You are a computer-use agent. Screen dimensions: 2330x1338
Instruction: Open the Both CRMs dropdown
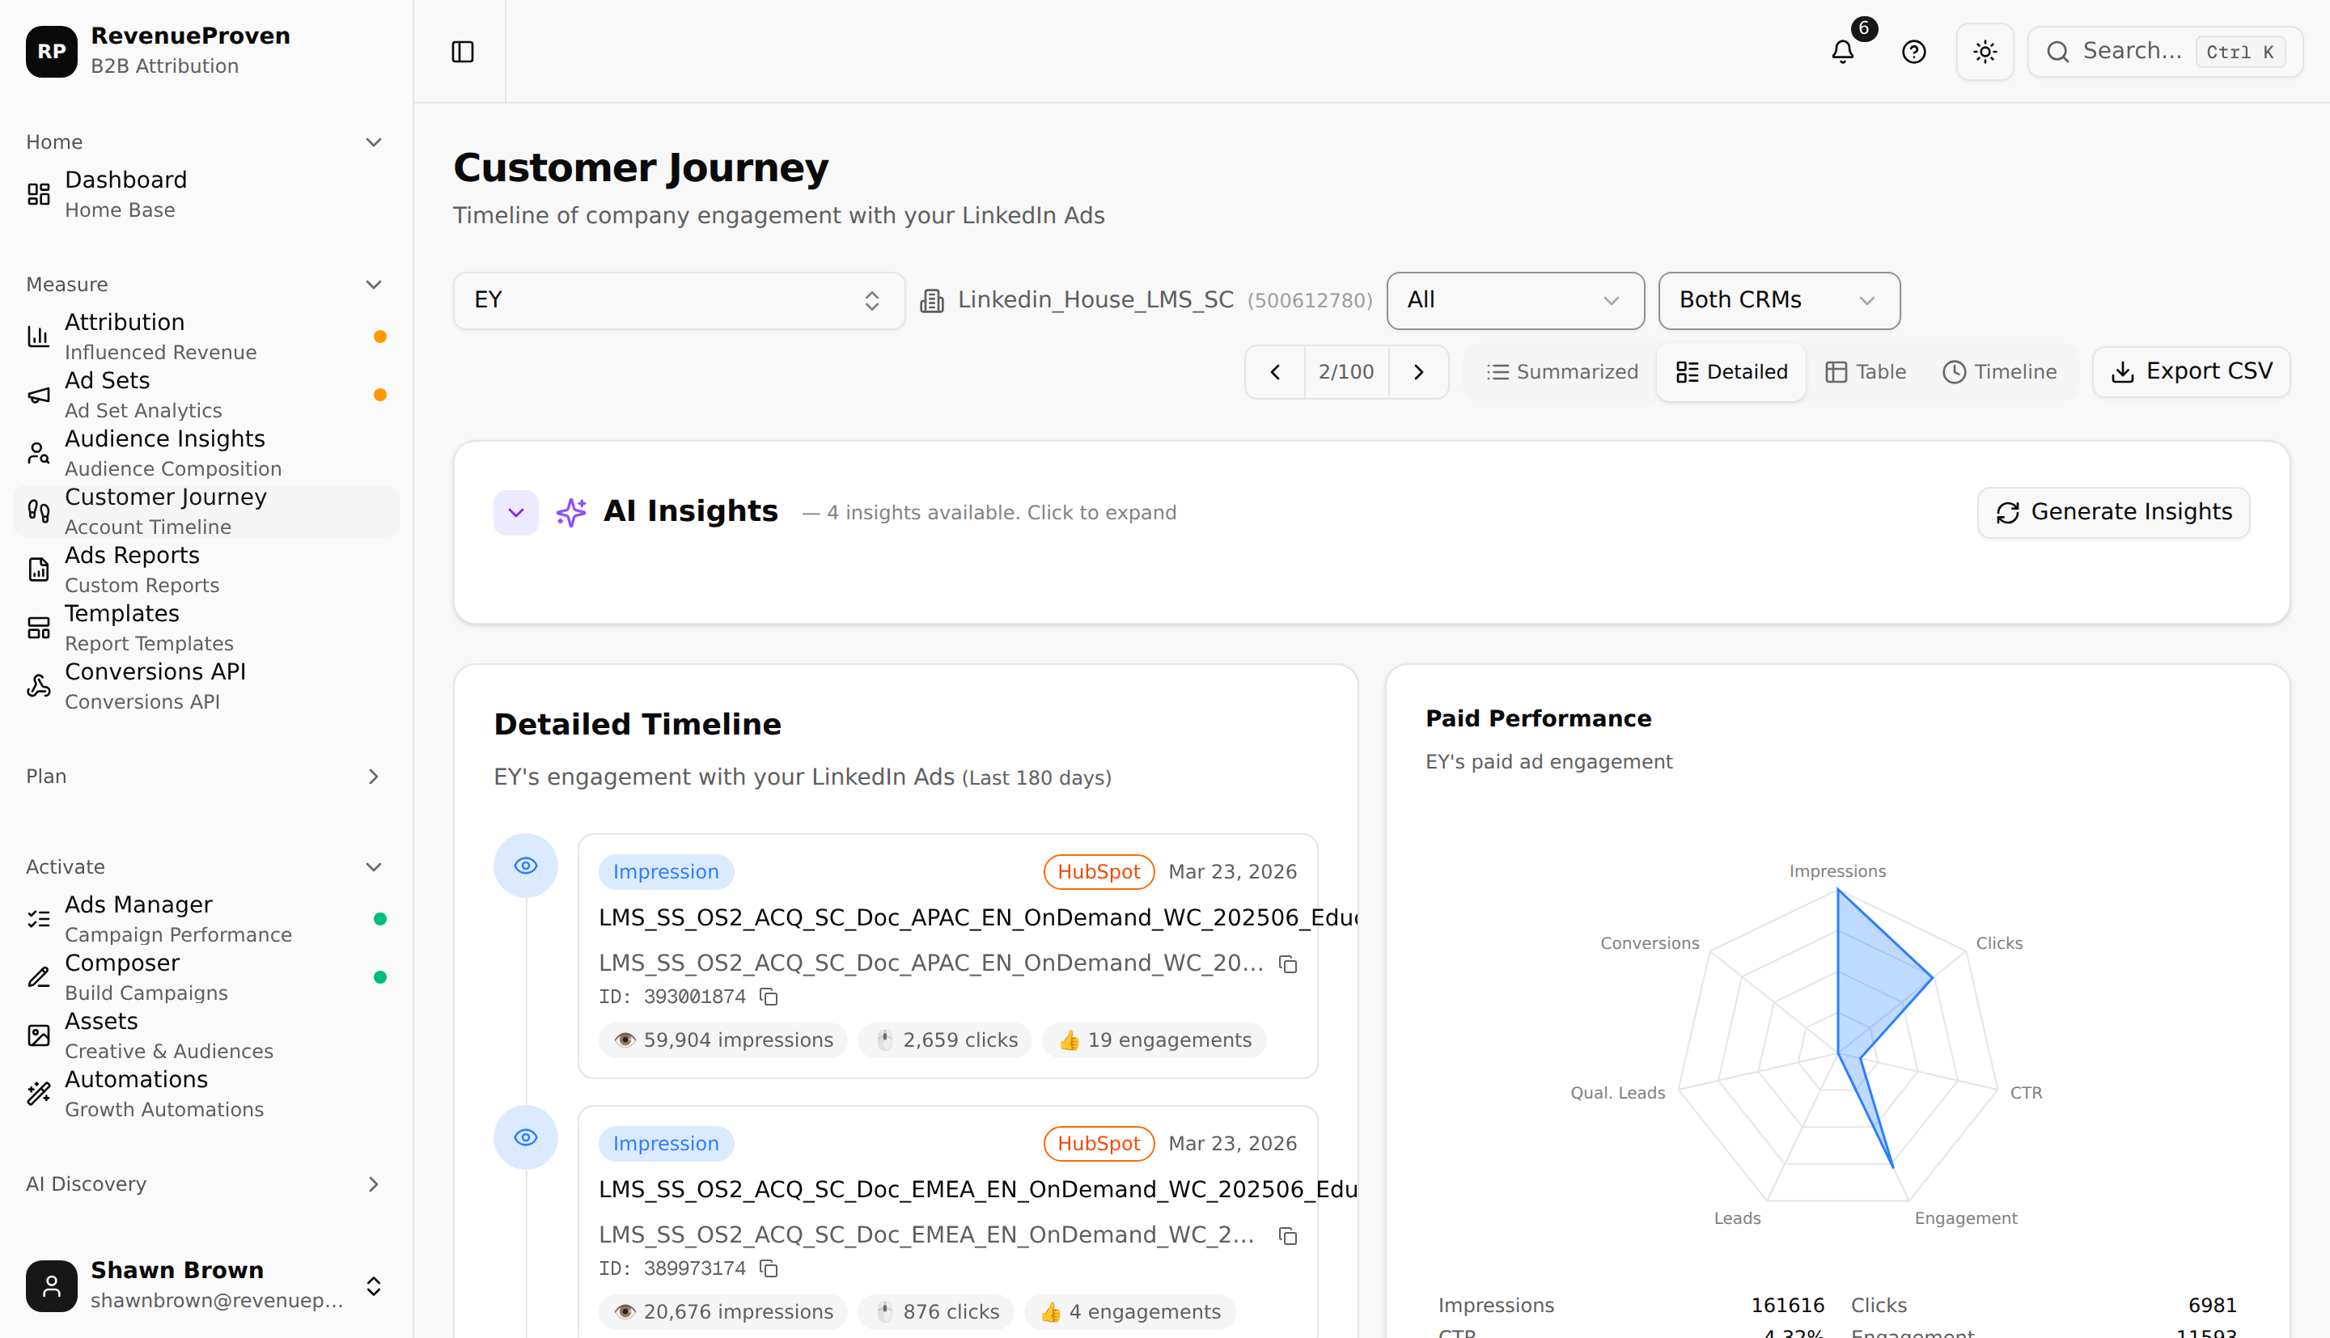1779,299
